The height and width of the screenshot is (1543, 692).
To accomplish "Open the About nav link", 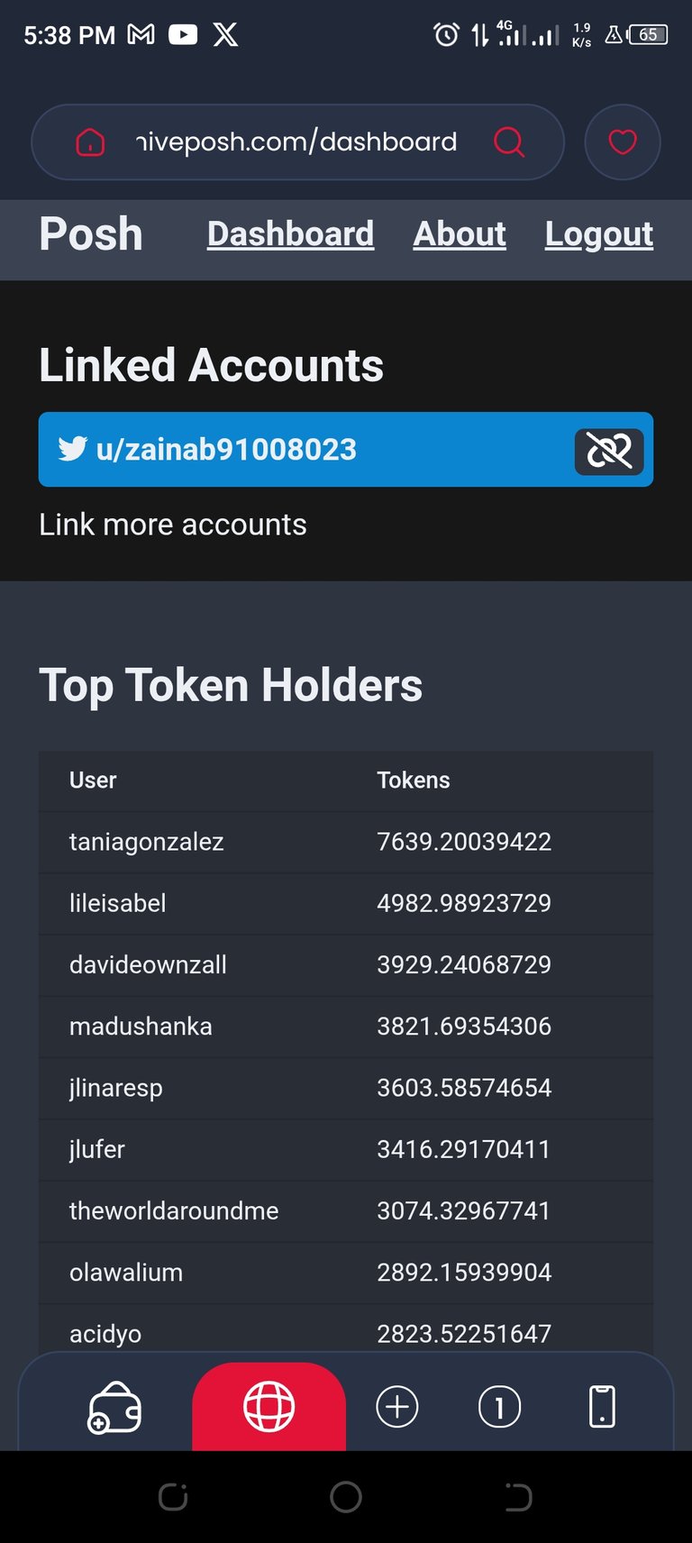I will (460, 234).
